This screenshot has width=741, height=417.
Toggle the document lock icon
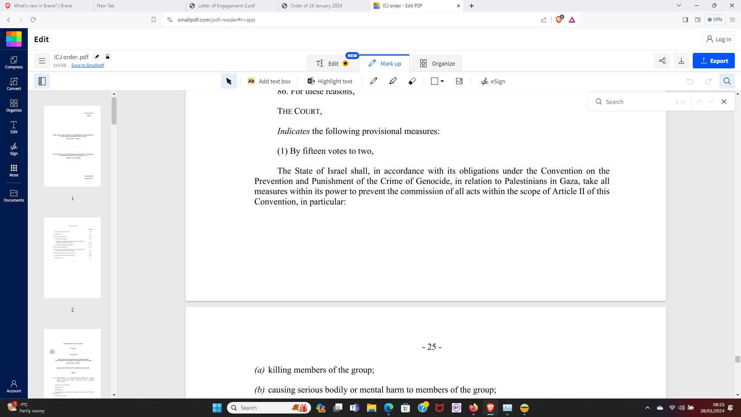(x=108, y=57)
